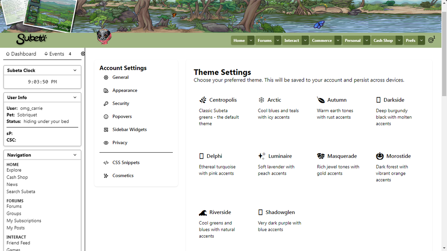Open the My Posts link
447x251 pixels.
point(16,228)
